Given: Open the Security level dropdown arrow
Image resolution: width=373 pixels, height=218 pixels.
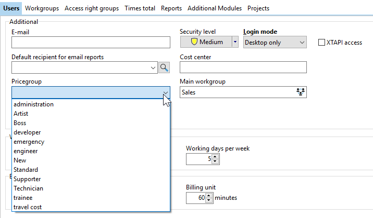Looking at the screenshot, I should point(235,42).
